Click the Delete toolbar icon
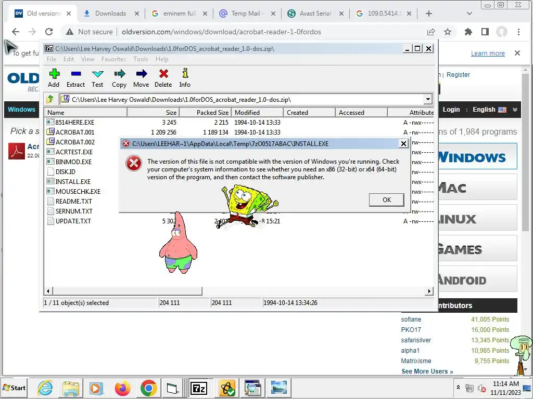This screenshot has width=533, height=399. coord(163,78)
